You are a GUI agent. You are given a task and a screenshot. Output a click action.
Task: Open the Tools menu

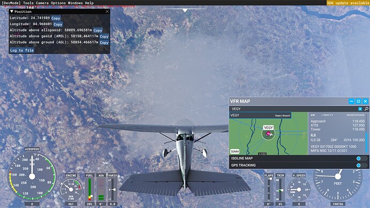(28, 3)
